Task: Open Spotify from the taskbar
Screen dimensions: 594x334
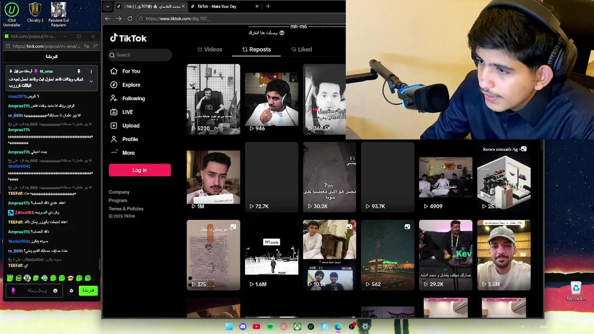Action: 270,327
